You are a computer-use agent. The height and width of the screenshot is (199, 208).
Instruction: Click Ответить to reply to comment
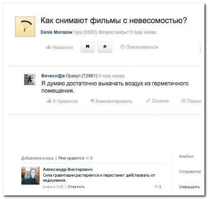(76, 187)
